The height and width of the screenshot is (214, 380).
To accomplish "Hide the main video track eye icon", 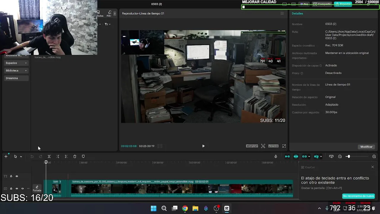I will (x=17, y=188).
